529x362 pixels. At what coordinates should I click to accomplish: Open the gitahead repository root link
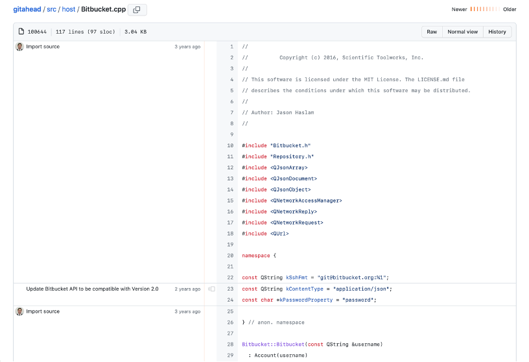(x=27, y=9)
